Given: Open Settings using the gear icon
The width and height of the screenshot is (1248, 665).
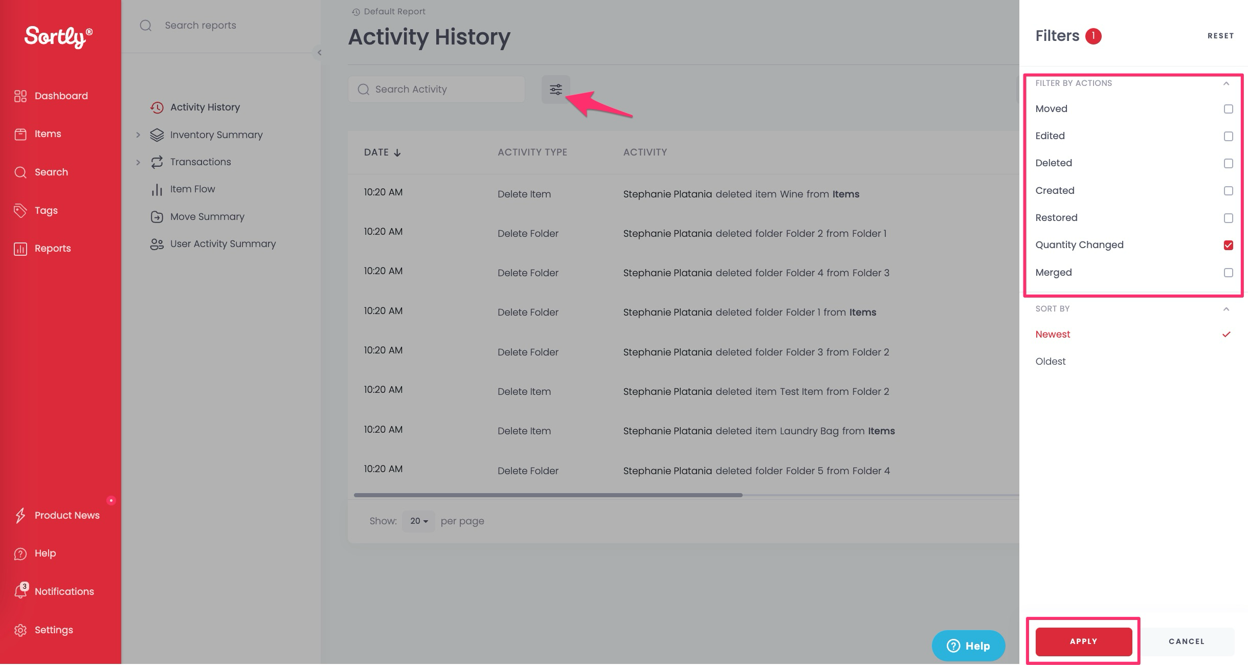Looking at the screenshot, I should [20, 630].
